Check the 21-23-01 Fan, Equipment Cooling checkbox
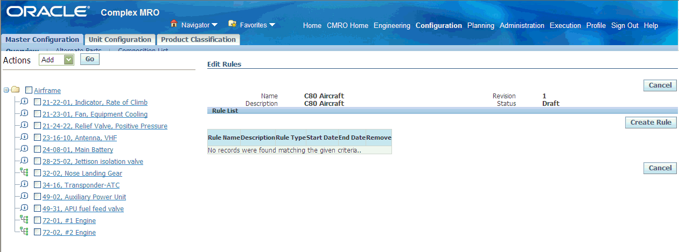 (x=38, y=114)
